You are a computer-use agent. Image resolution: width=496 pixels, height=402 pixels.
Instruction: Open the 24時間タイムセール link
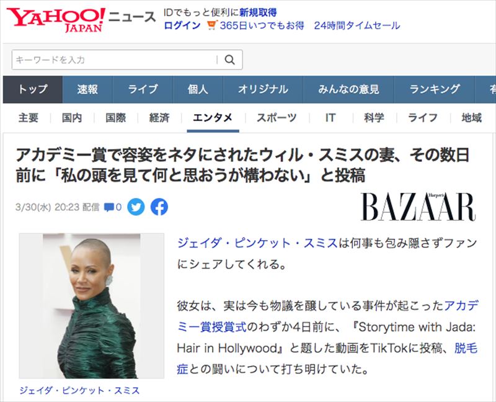point(357,25)
